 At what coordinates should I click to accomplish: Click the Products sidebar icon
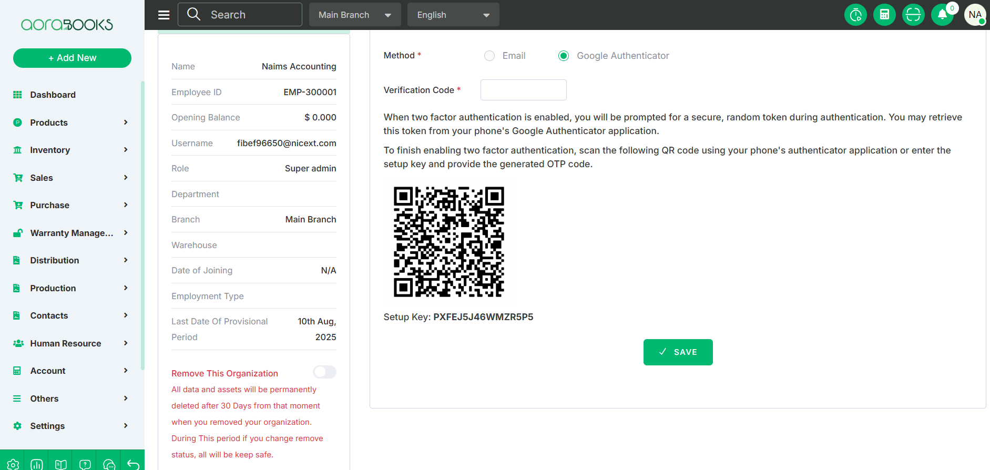[17, 122]
